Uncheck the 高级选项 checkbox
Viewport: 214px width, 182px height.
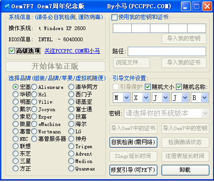pyautogui.click(x=12, y=51)
